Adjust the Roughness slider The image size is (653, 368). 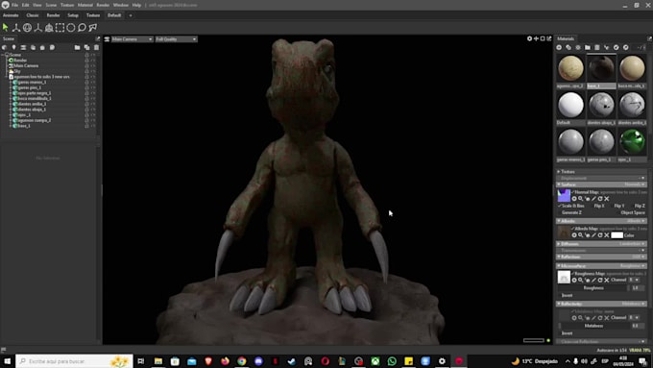[593, 288]
